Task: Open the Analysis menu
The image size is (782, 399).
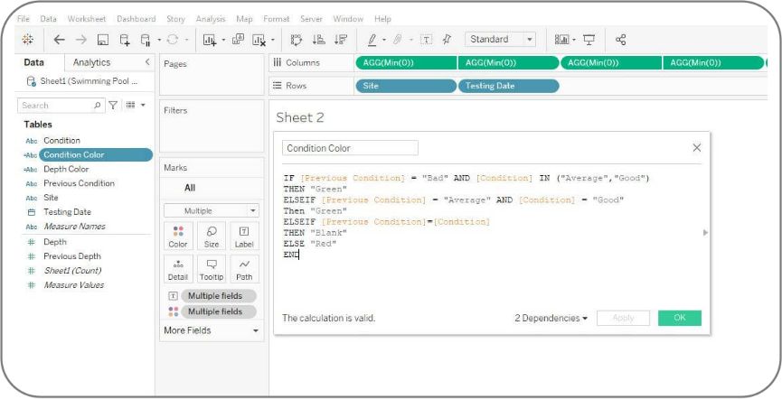Action: coord(211,19)
